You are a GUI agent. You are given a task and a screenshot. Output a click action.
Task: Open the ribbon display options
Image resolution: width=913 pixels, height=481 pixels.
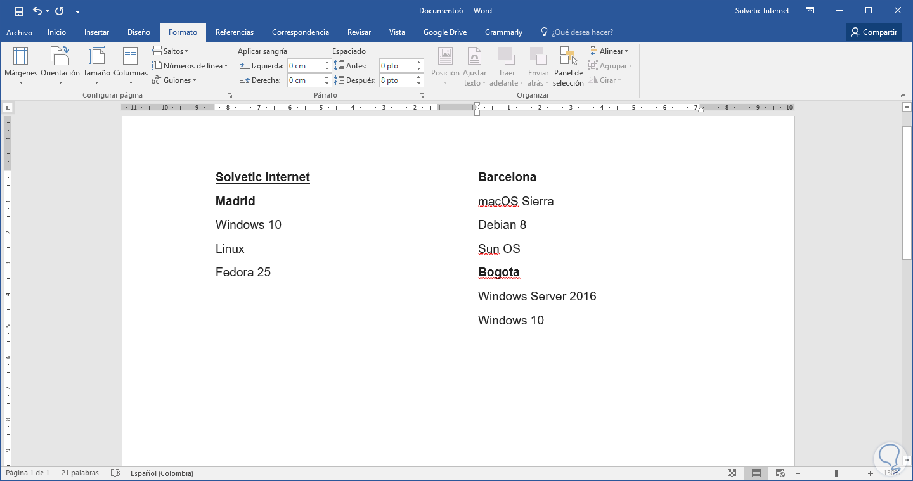pyautogui.click(x=810, y=11)
